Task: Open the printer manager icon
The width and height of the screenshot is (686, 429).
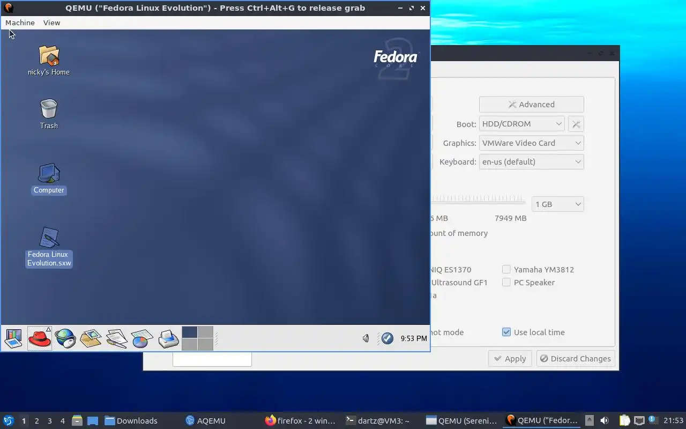Action: tap(168, 338)
